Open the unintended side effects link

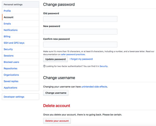coord(94,87)
